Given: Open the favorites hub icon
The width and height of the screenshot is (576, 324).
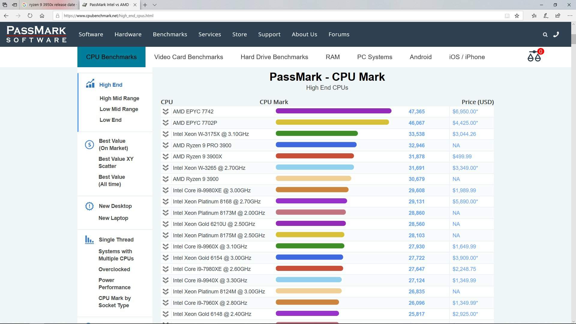Looking at the screenshot, I should 534,16.
